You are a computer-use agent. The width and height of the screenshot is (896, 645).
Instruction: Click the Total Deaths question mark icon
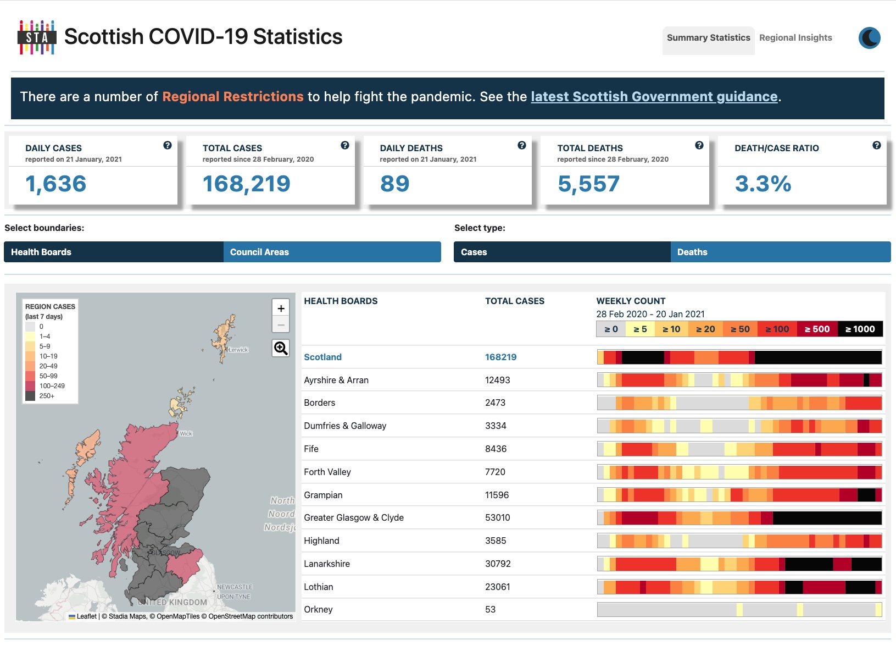(699, 146)
